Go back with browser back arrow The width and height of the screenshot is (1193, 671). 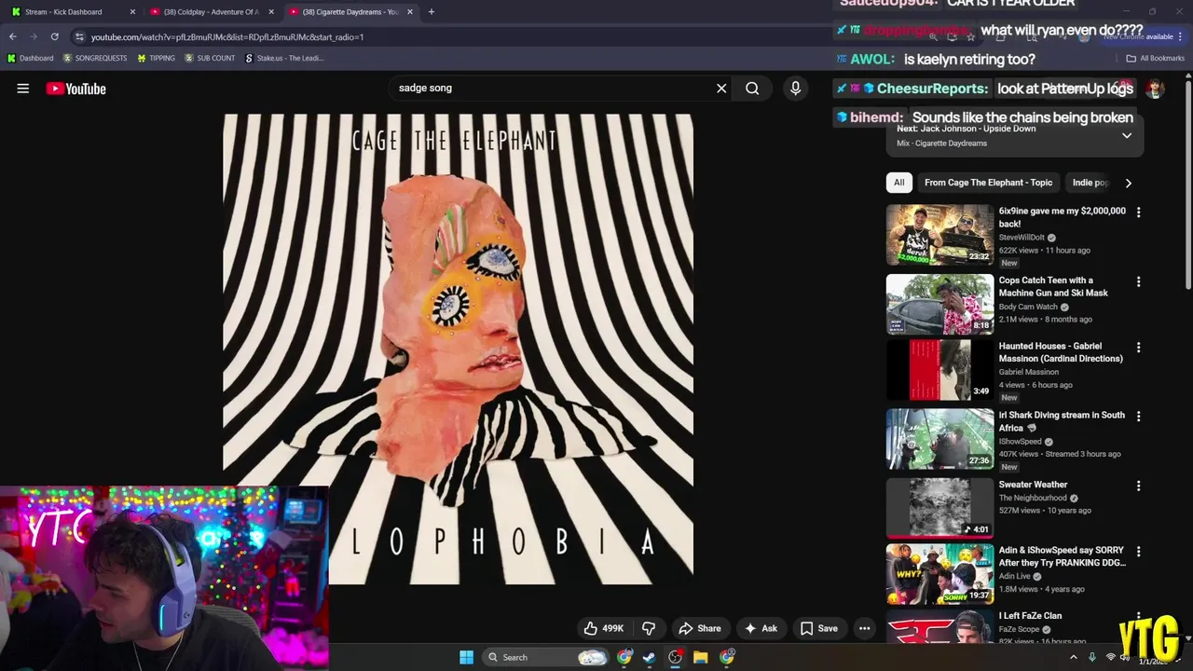coord(12,36)
